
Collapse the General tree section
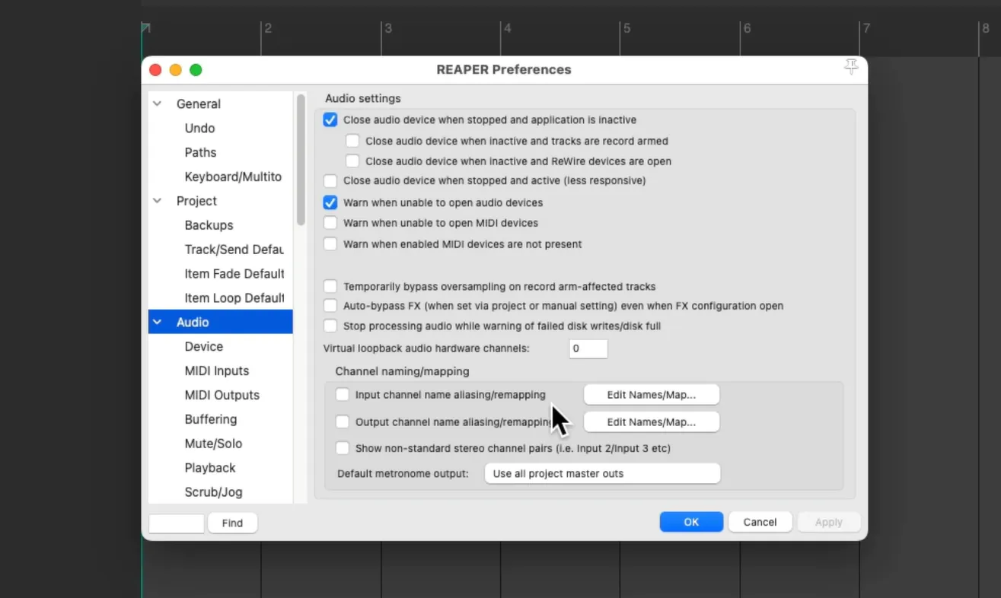(158, 103)
